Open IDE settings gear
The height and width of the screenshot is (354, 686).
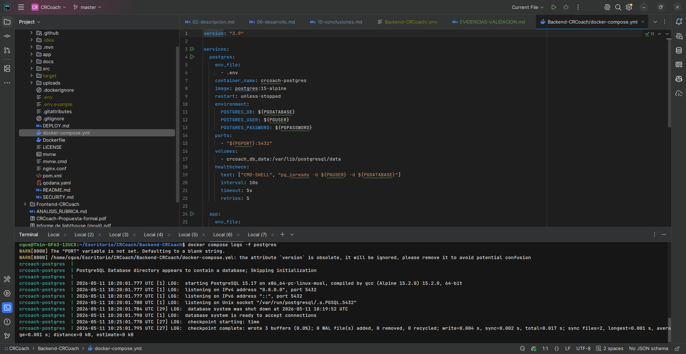click(x=629, y=7)
